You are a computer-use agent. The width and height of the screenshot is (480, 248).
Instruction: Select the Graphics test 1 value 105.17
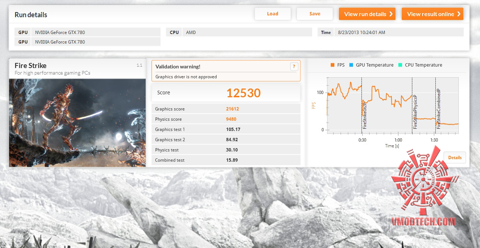tap(233, 129)
